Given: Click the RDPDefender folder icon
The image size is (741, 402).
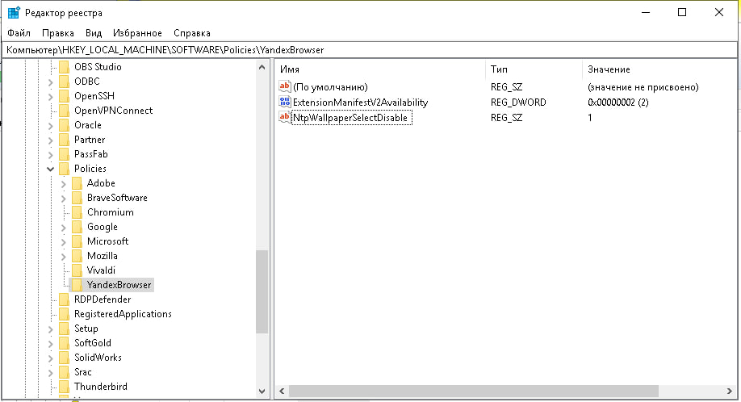Looking at the screenshot, I should 65,299.
